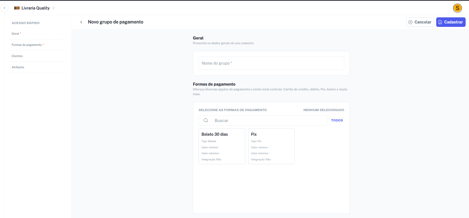Image resolution: width=469 pixels, height=218 pixels.
Task: Click the Buscar search field
Action: coord(263,121)
